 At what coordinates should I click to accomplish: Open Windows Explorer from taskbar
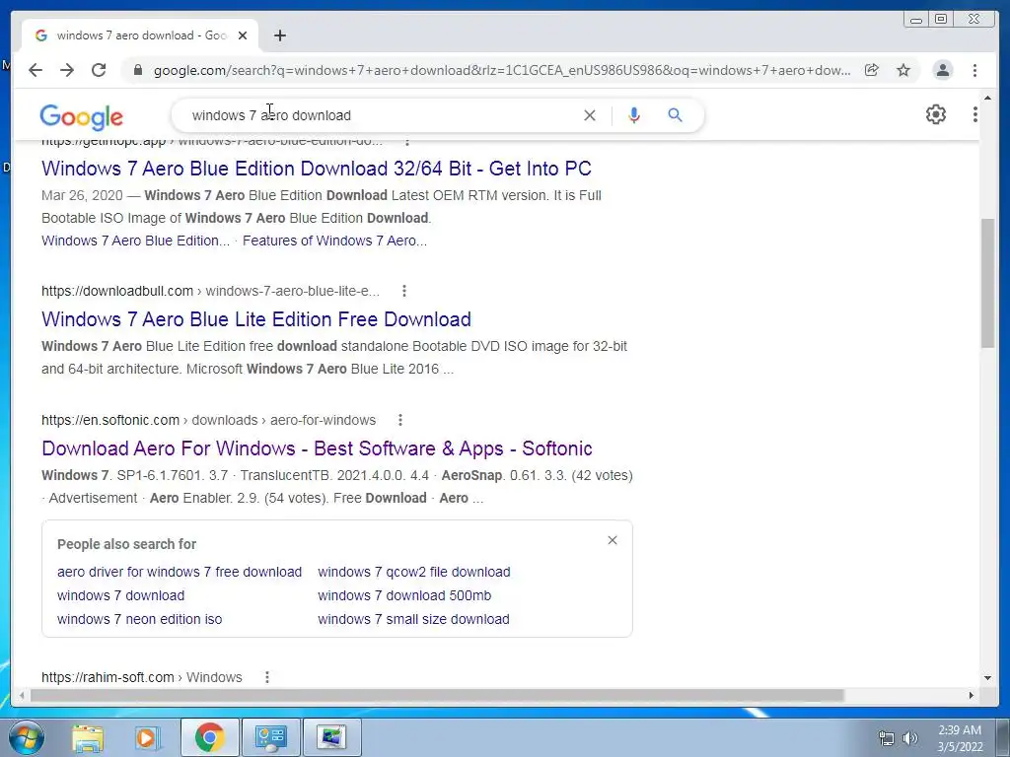88,737
